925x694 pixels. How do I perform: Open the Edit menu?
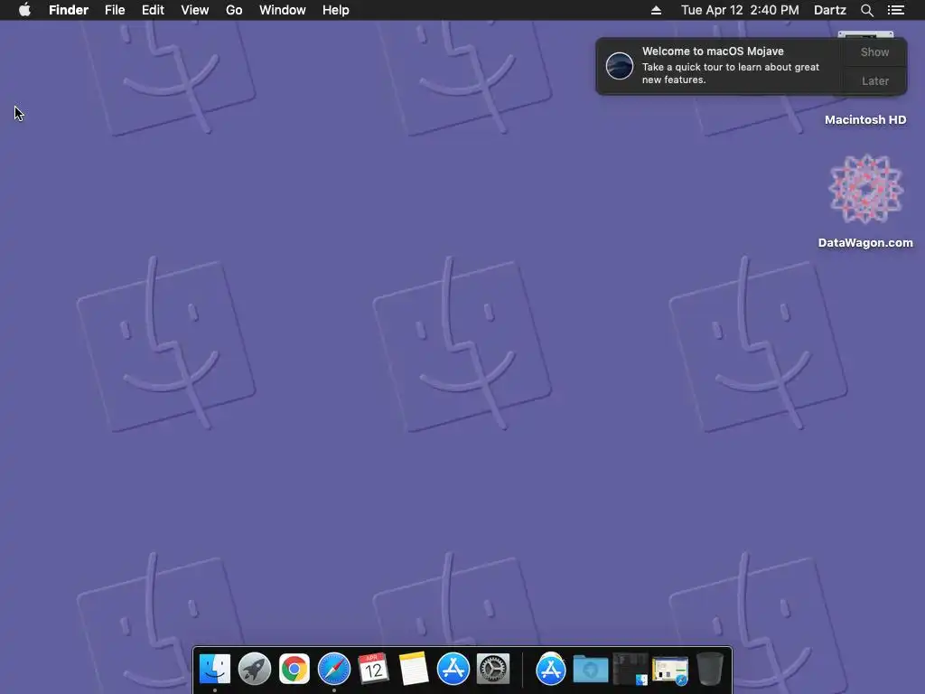point(153,10)
